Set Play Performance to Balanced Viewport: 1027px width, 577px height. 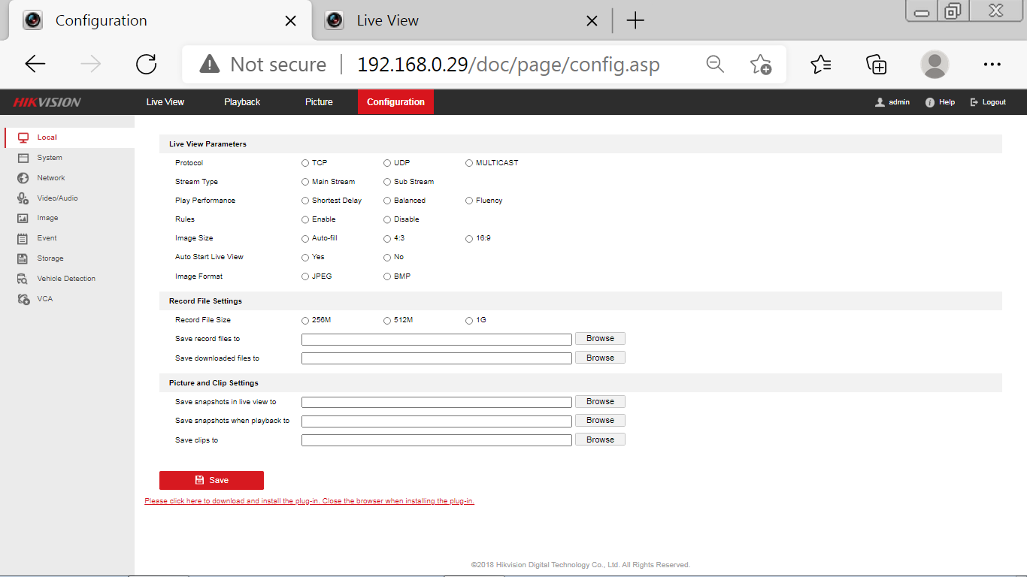[x=387, y=201]
